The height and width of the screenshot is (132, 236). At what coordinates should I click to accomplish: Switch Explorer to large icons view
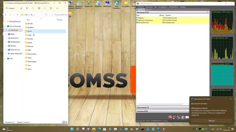tap(66, 122)
